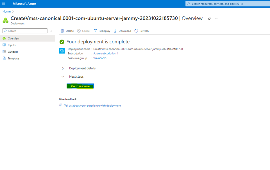Click the Template document icon
270x170 pixels.
(4, 58)
